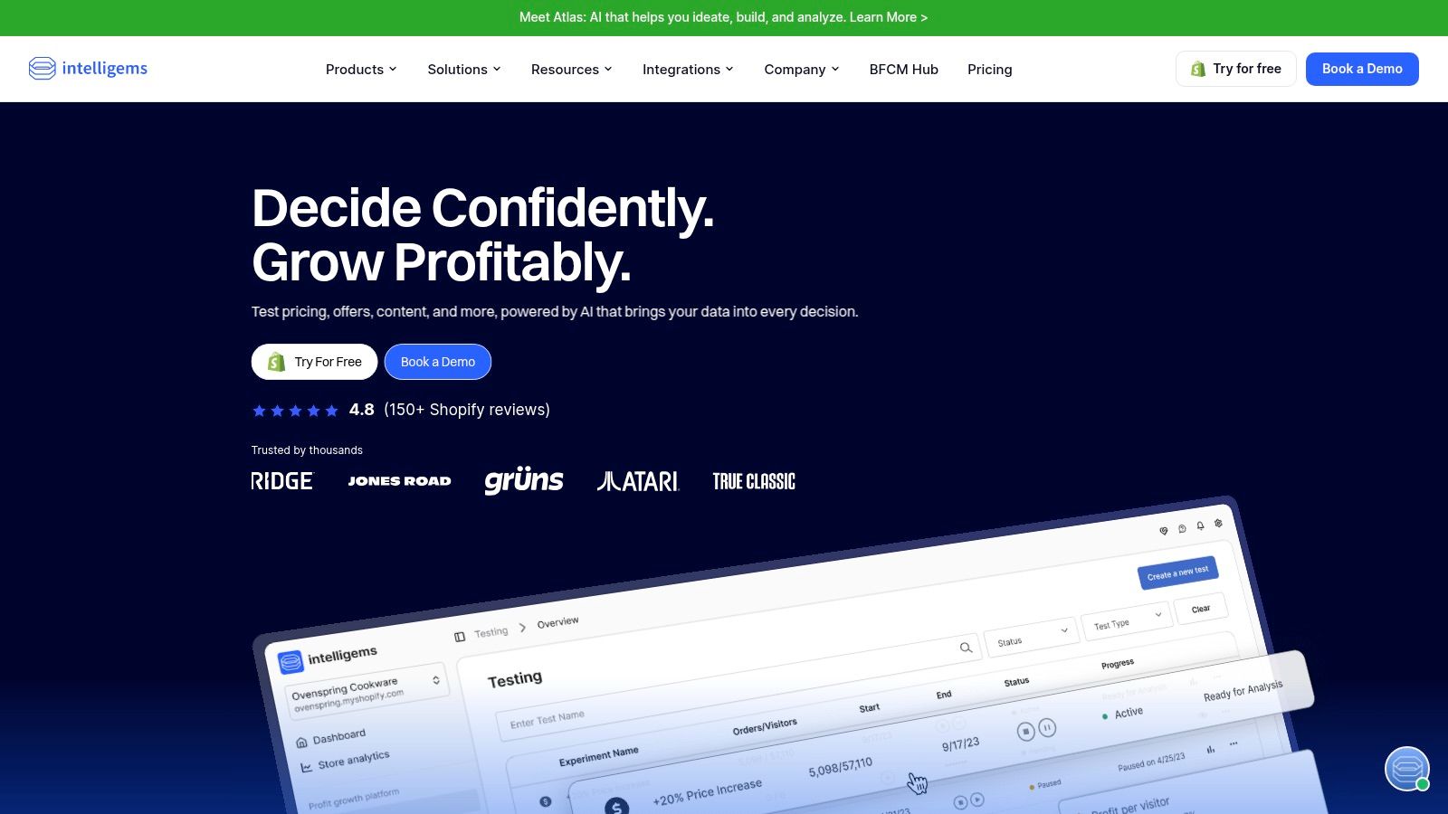This screenshot has height=814, width=1448.
Task: Click the Atari brand logo
Action: tap(638, 481)
